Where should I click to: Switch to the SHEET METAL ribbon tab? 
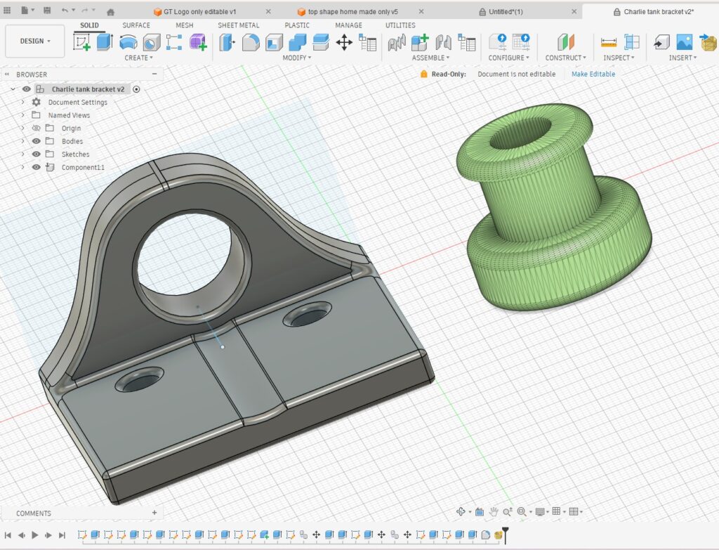[x=238, y=25]
